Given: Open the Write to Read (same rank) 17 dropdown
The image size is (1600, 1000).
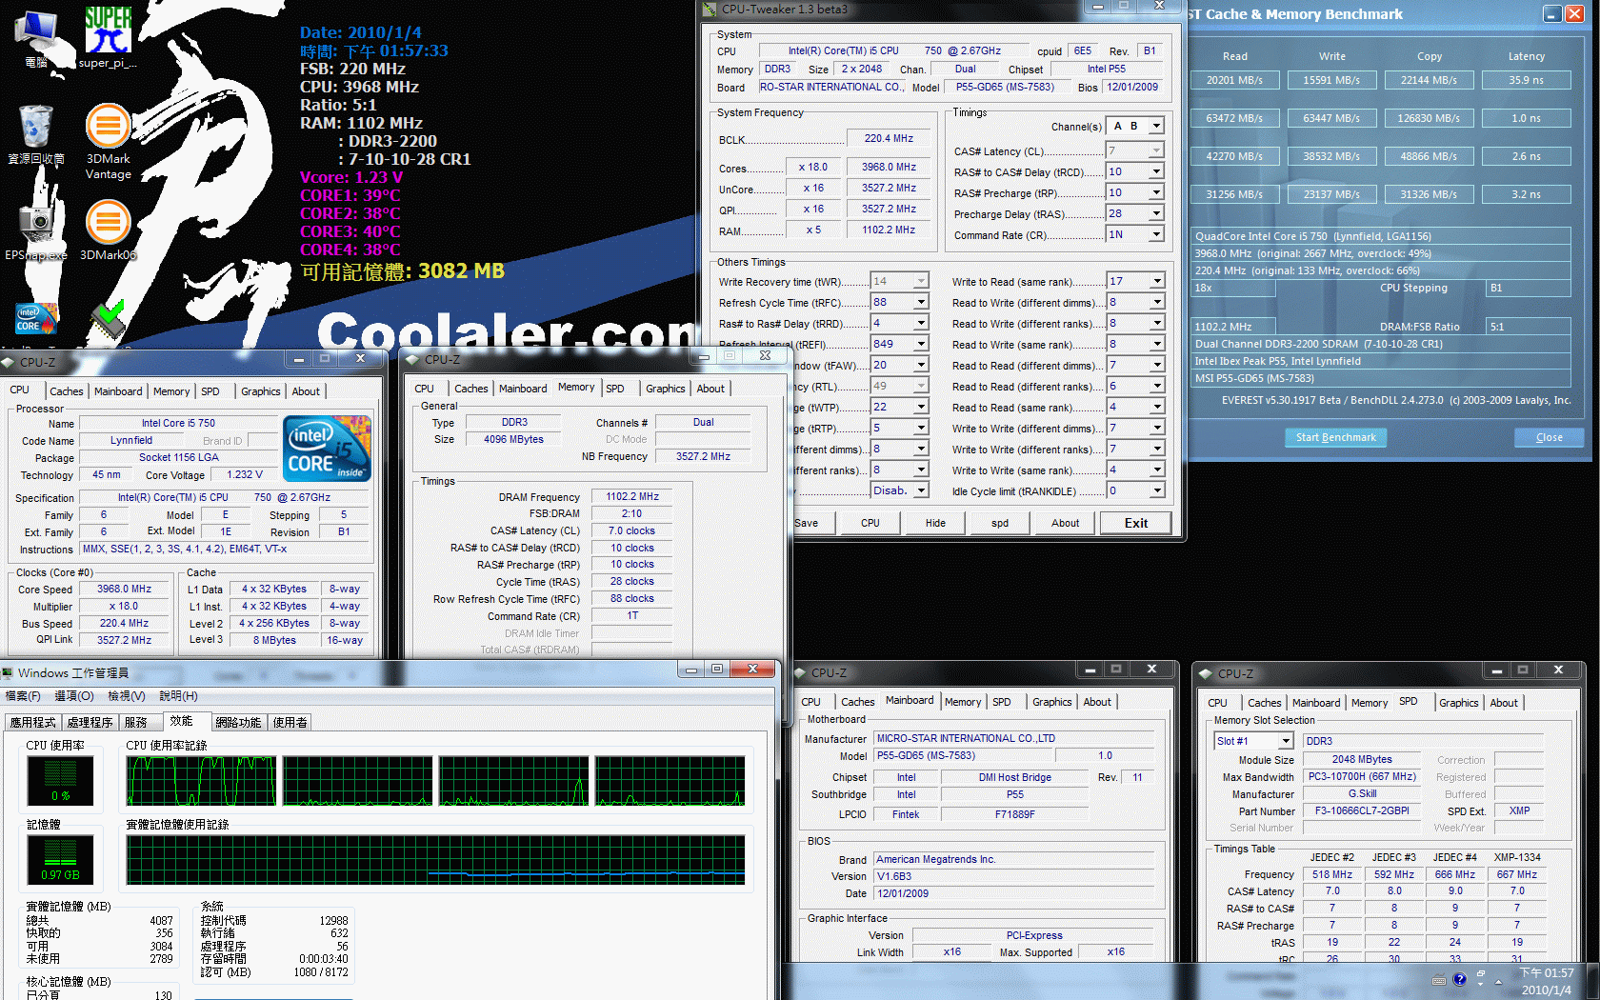Looking at the screenshot, I should (x=1157, y=282).
